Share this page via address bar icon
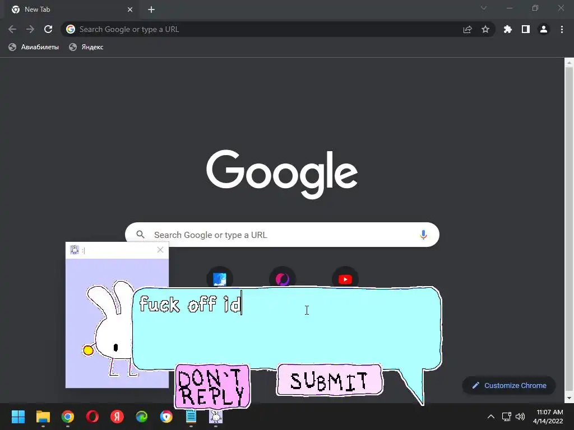The image size is (574, 430). tap(467, 30)
